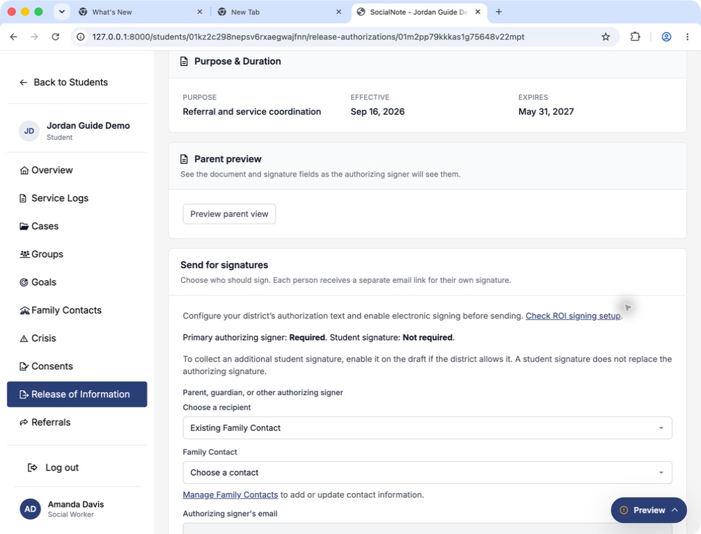
Task: Open Release of Information in sidebar
Action: (x=77, y=394)
